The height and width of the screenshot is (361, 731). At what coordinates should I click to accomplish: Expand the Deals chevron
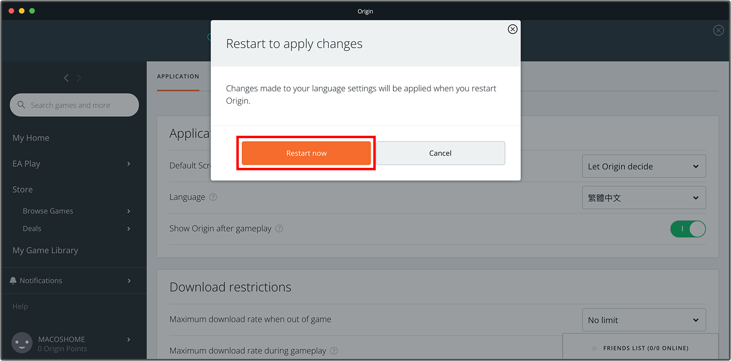tap(129, 229)
